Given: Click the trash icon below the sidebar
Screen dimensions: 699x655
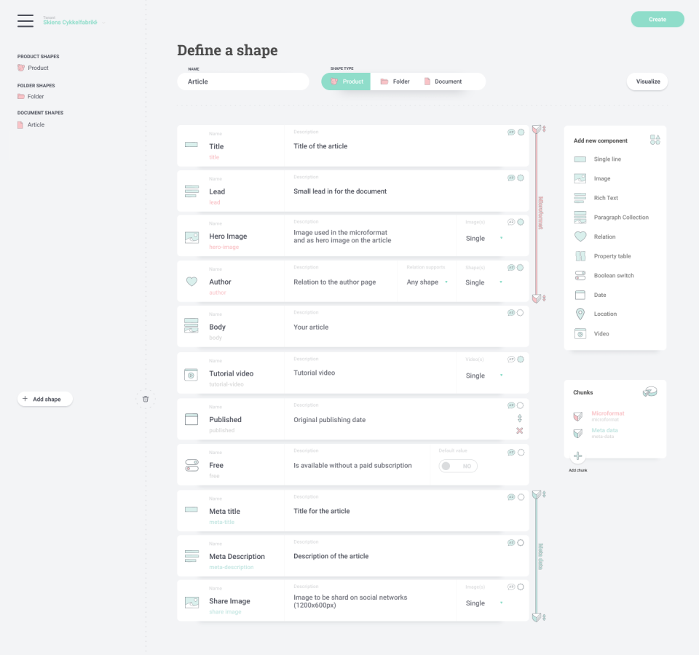Looking at the screenshot, I should pyautogui.click(x=146, y=398).
